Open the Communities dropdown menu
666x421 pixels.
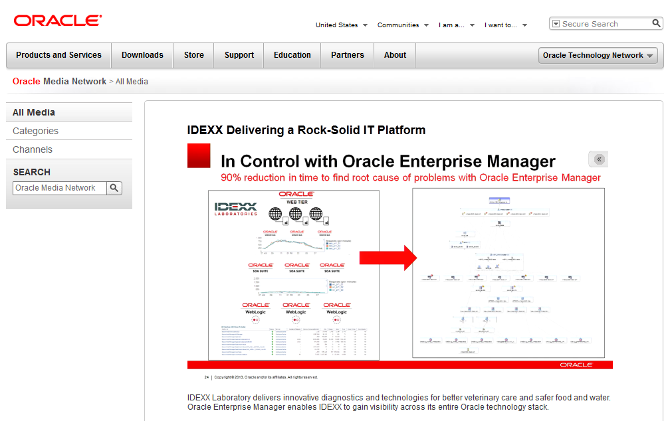tap(403, 25)
